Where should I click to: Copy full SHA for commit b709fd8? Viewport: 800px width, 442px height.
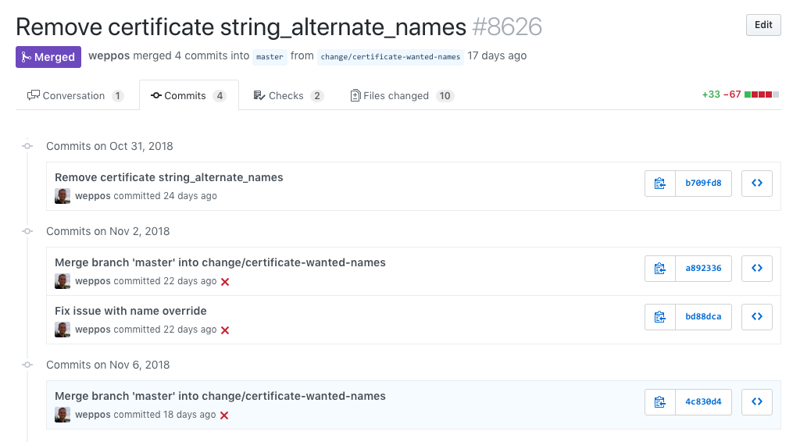659,183
